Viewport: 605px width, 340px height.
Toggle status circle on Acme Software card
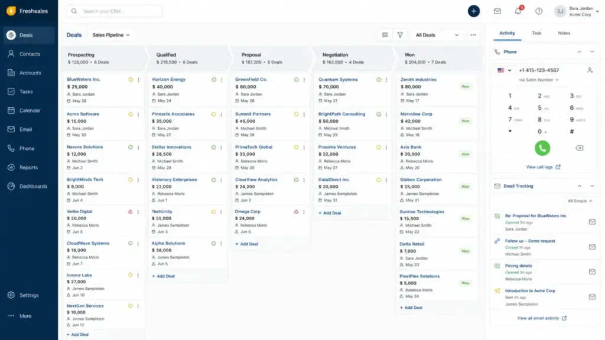(x=131, y=115)
